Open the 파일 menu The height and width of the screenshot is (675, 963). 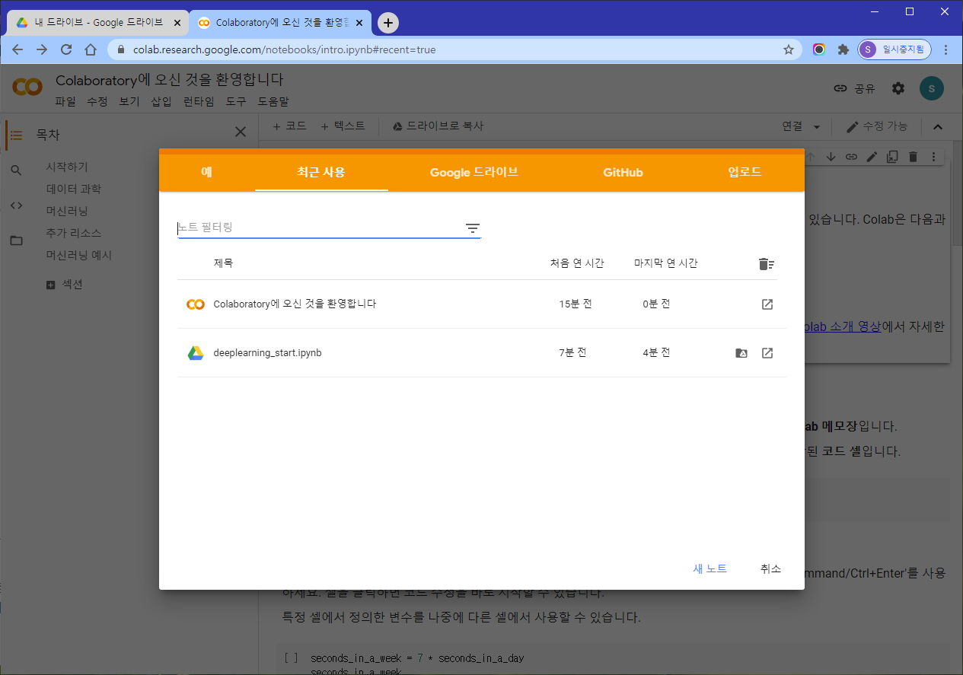(65, 101)
